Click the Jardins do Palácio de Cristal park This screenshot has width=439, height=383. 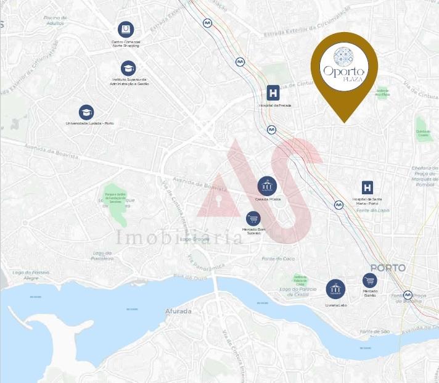point(300,280)
